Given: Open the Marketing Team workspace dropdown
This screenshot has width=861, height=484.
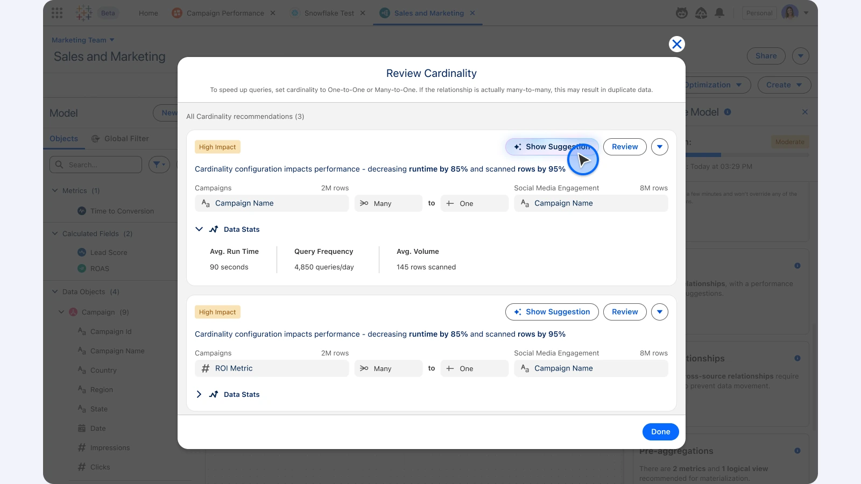Looking at the screenshot, I should click(83, 40).
